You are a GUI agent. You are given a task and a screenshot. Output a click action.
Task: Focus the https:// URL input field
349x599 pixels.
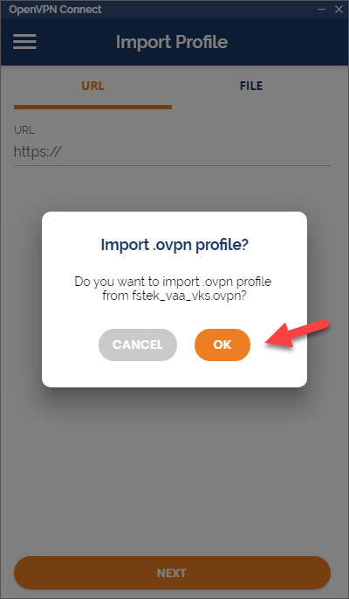(x=172, y=152)
